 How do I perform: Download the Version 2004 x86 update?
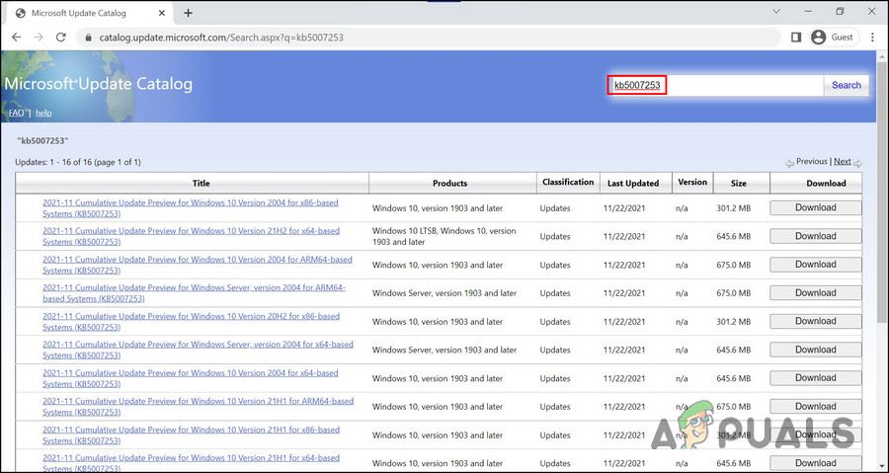815,208
